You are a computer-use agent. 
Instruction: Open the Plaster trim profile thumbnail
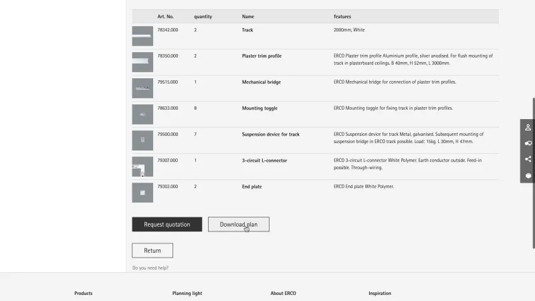click(x=142, y=62)
